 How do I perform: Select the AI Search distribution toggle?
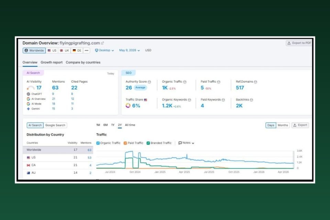[x=35, y=125]
